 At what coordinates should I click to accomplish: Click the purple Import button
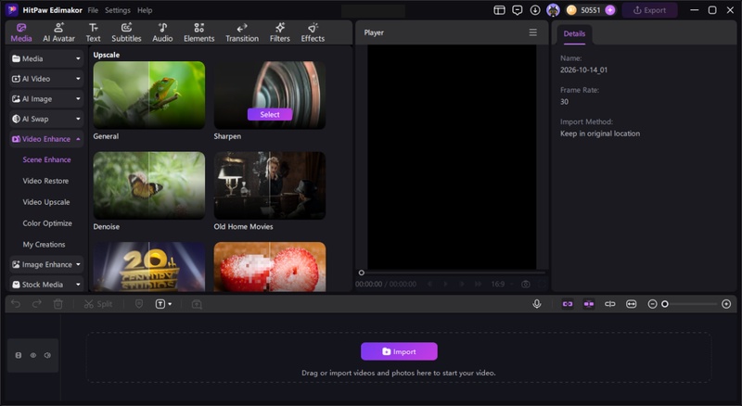399,351
